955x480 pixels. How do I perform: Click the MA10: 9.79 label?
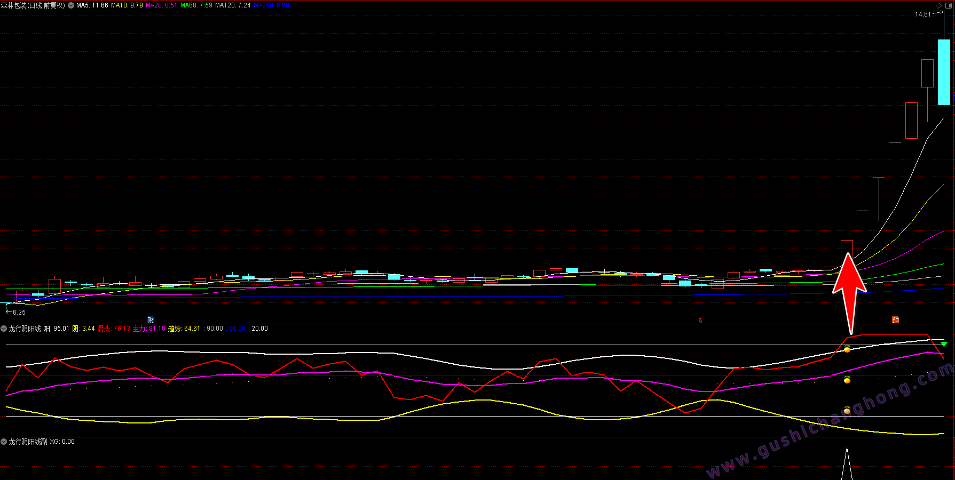coord(127,5)
